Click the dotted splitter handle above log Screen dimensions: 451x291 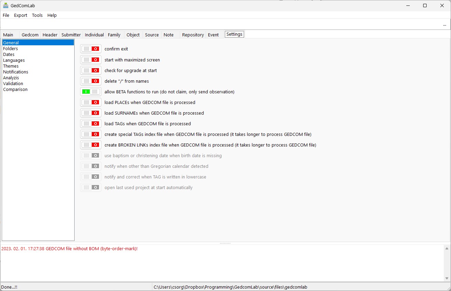[225, 243]
